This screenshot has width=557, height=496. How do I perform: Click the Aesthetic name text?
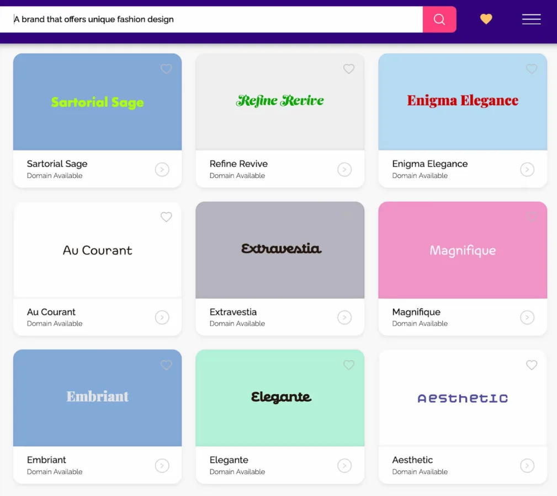412,460
